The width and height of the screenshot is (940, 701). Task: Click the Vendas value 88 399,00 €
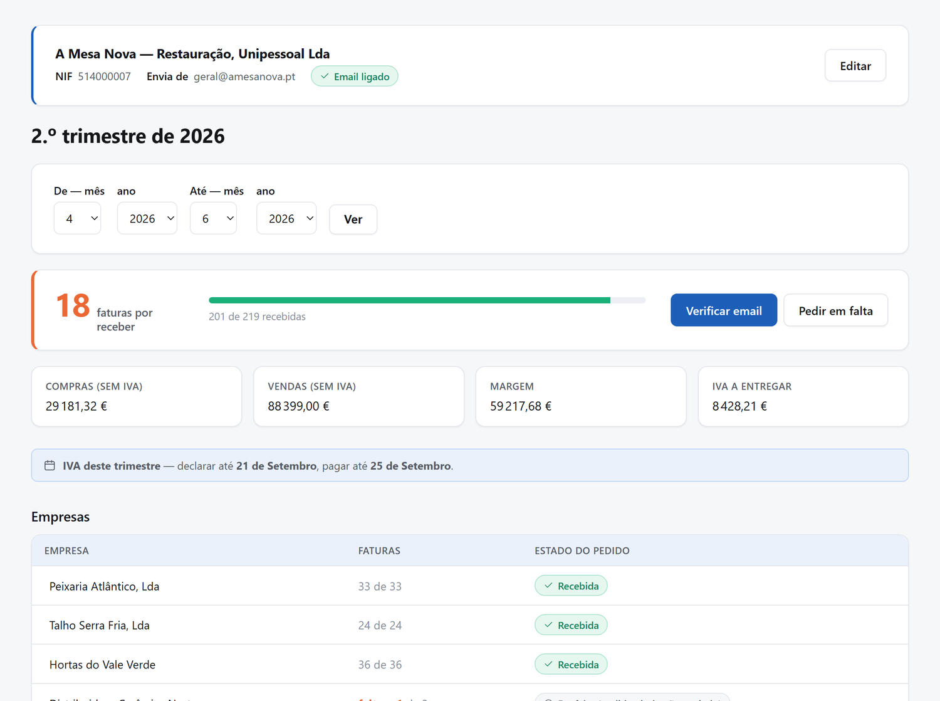[298, 406]
